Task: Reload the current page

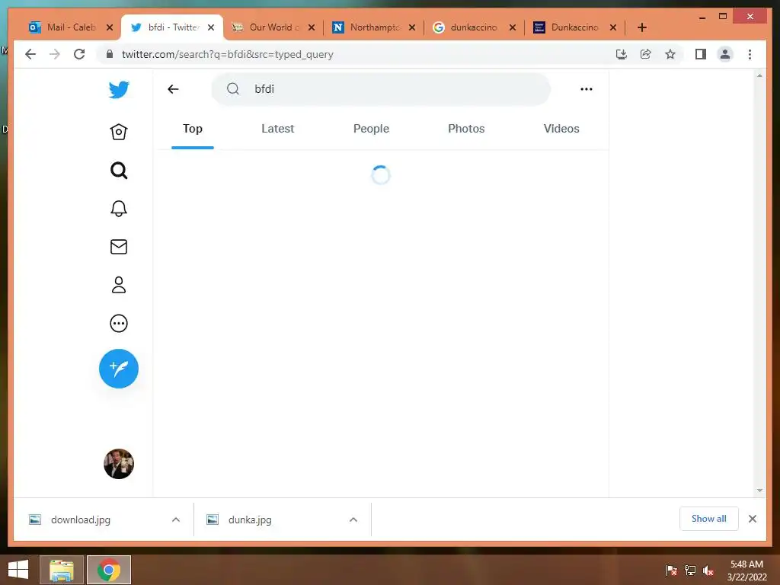Action: 79,54
